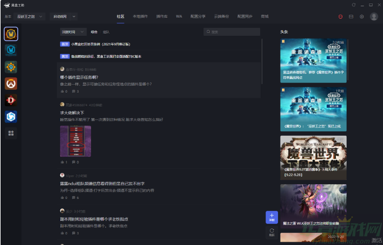Click the app logo in title bar
Screen dimensions: 383x245
pos(7,5)
